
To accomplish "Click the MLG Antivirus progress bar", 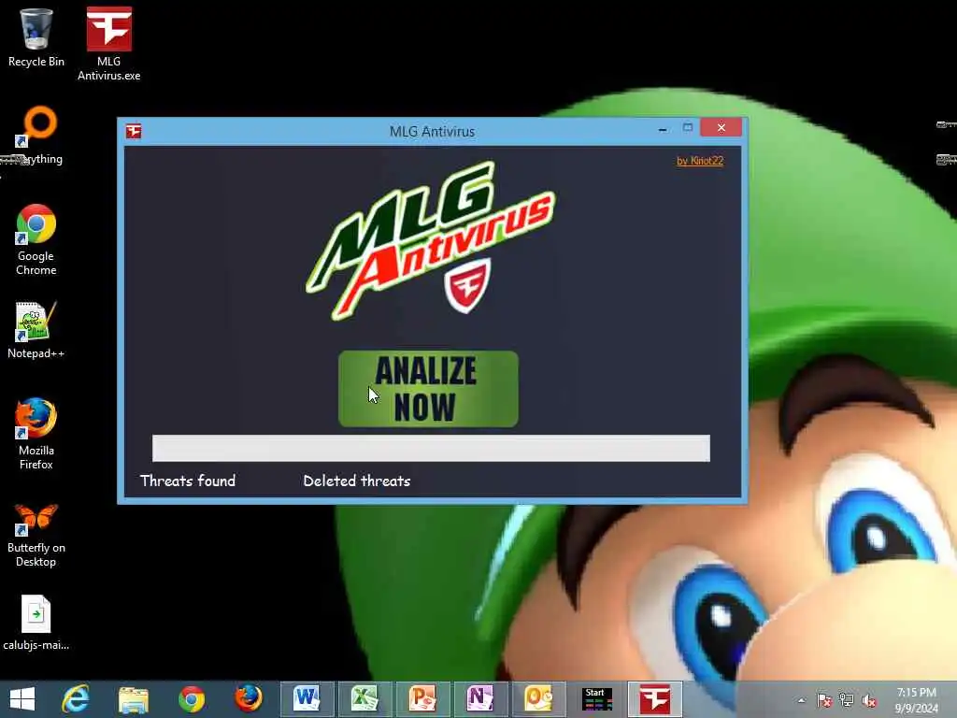I will [x=431, y=448].
